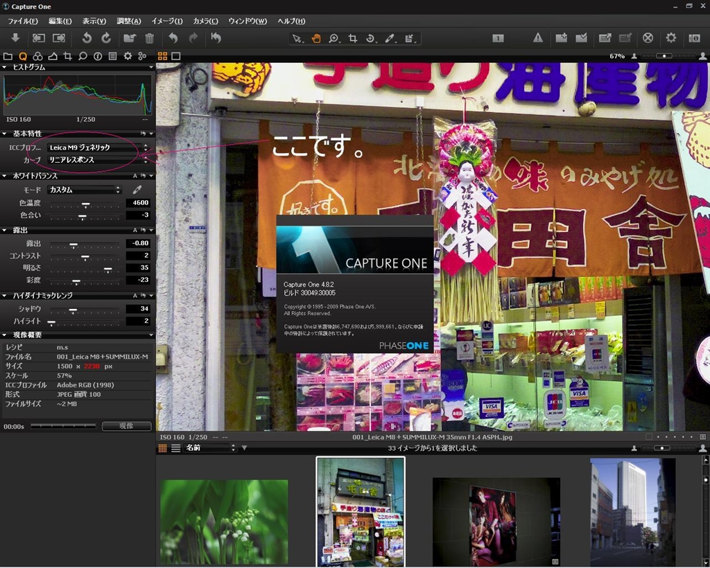Select the Crop tool in the cursor toolbar
This screenshot has width=710, height=568.
(x=353, y=38)
